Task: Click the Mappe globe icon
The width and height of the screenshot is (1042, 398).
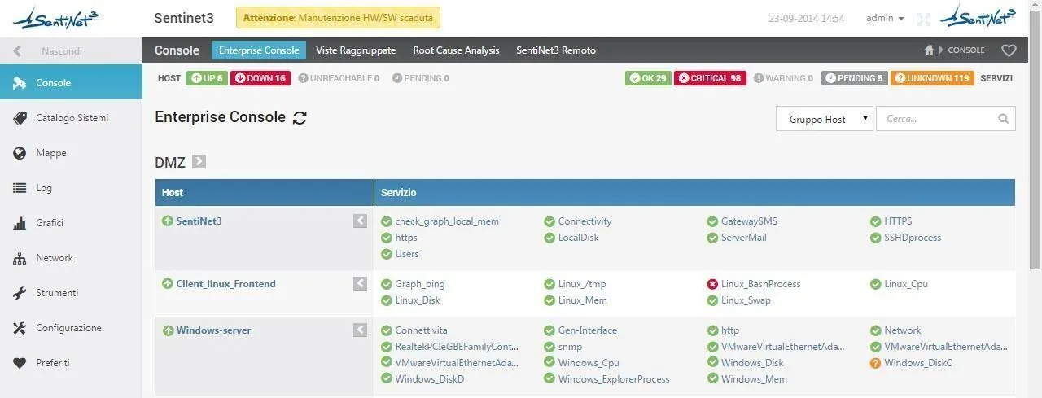Action: (x=20, y=153)
